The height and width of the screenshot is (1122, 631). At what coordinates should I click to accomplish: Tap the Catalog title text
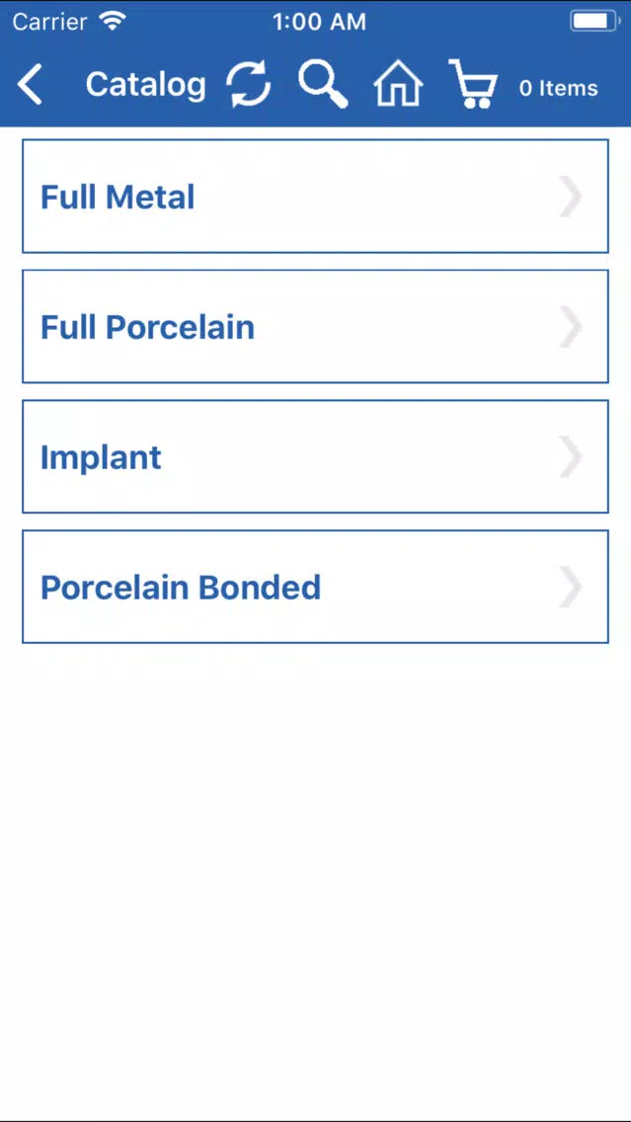[146, 85]
